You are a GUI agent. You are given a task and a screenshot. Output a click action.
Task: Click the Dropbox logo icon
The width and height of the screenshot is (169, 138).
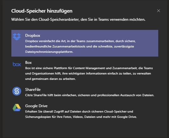click(x=17, y=37)
